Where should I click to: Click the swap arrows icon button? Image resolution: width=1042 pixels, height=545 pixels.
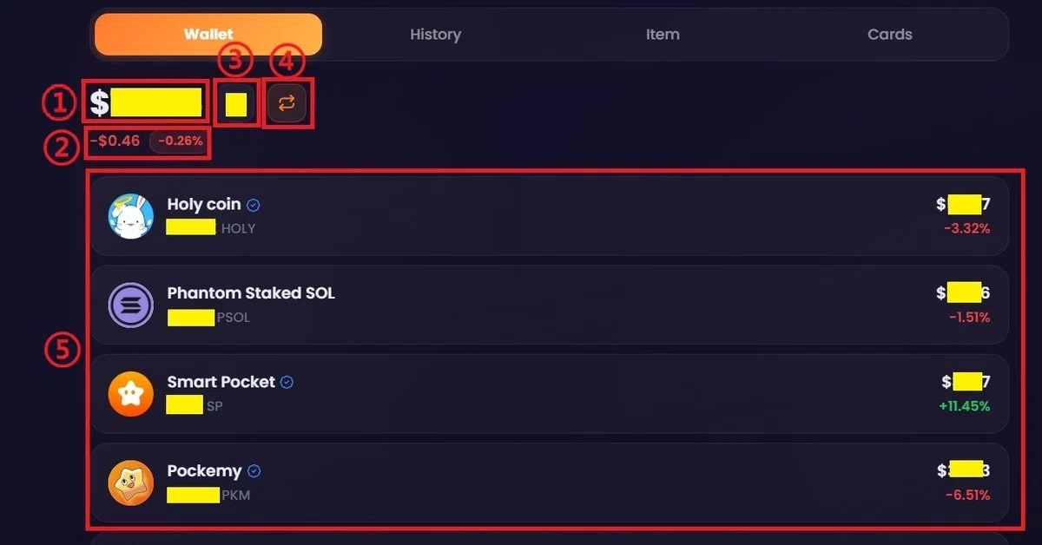[x=287, y=103]
